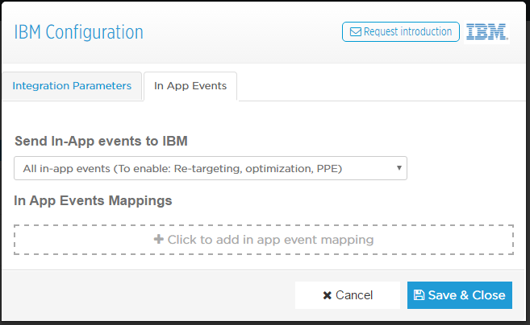Save and close the IBM configuration
Viewport: 530px width, 325px height.
coord(459,295)
